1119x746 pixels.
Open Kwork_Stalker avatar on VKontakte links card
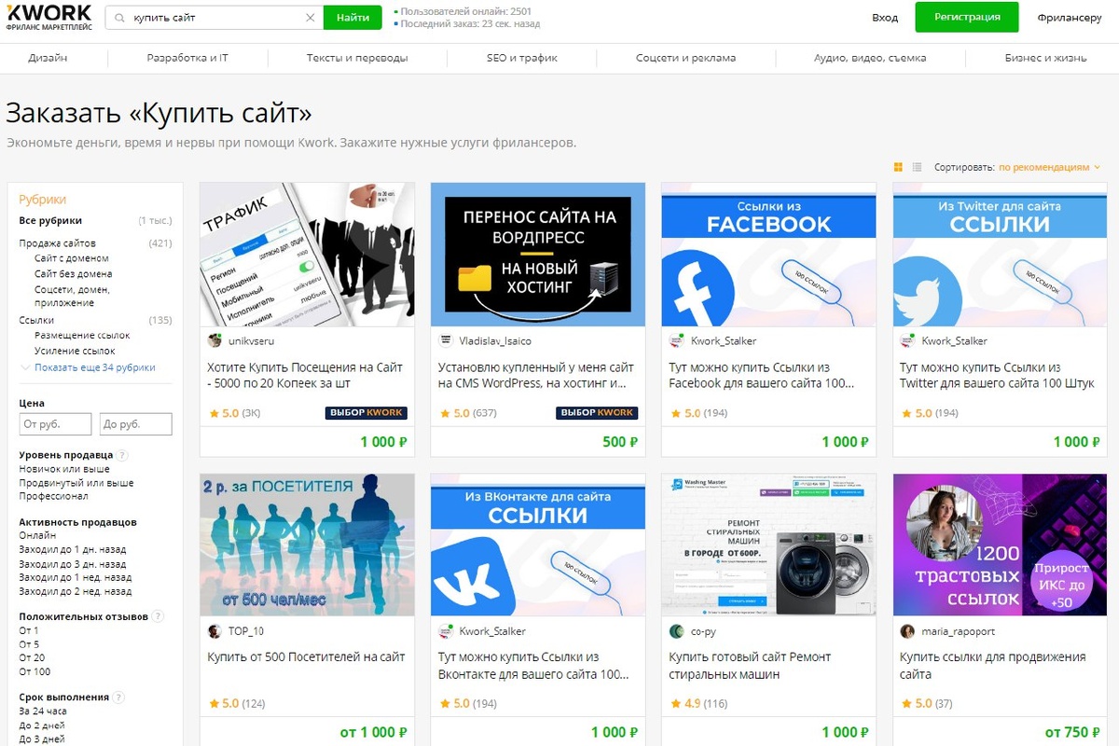click(446, 631)
